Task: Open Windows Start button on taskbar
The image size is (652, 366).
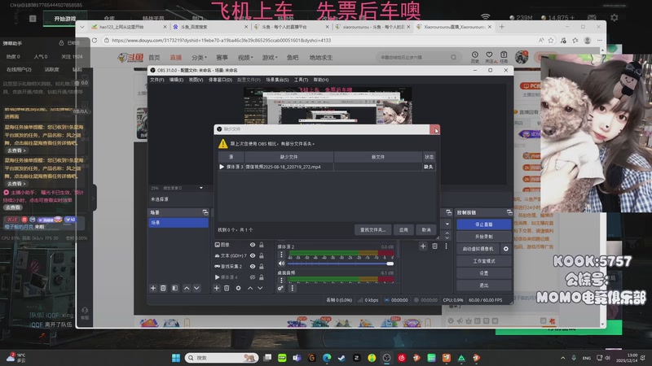Action: [176, 358]
